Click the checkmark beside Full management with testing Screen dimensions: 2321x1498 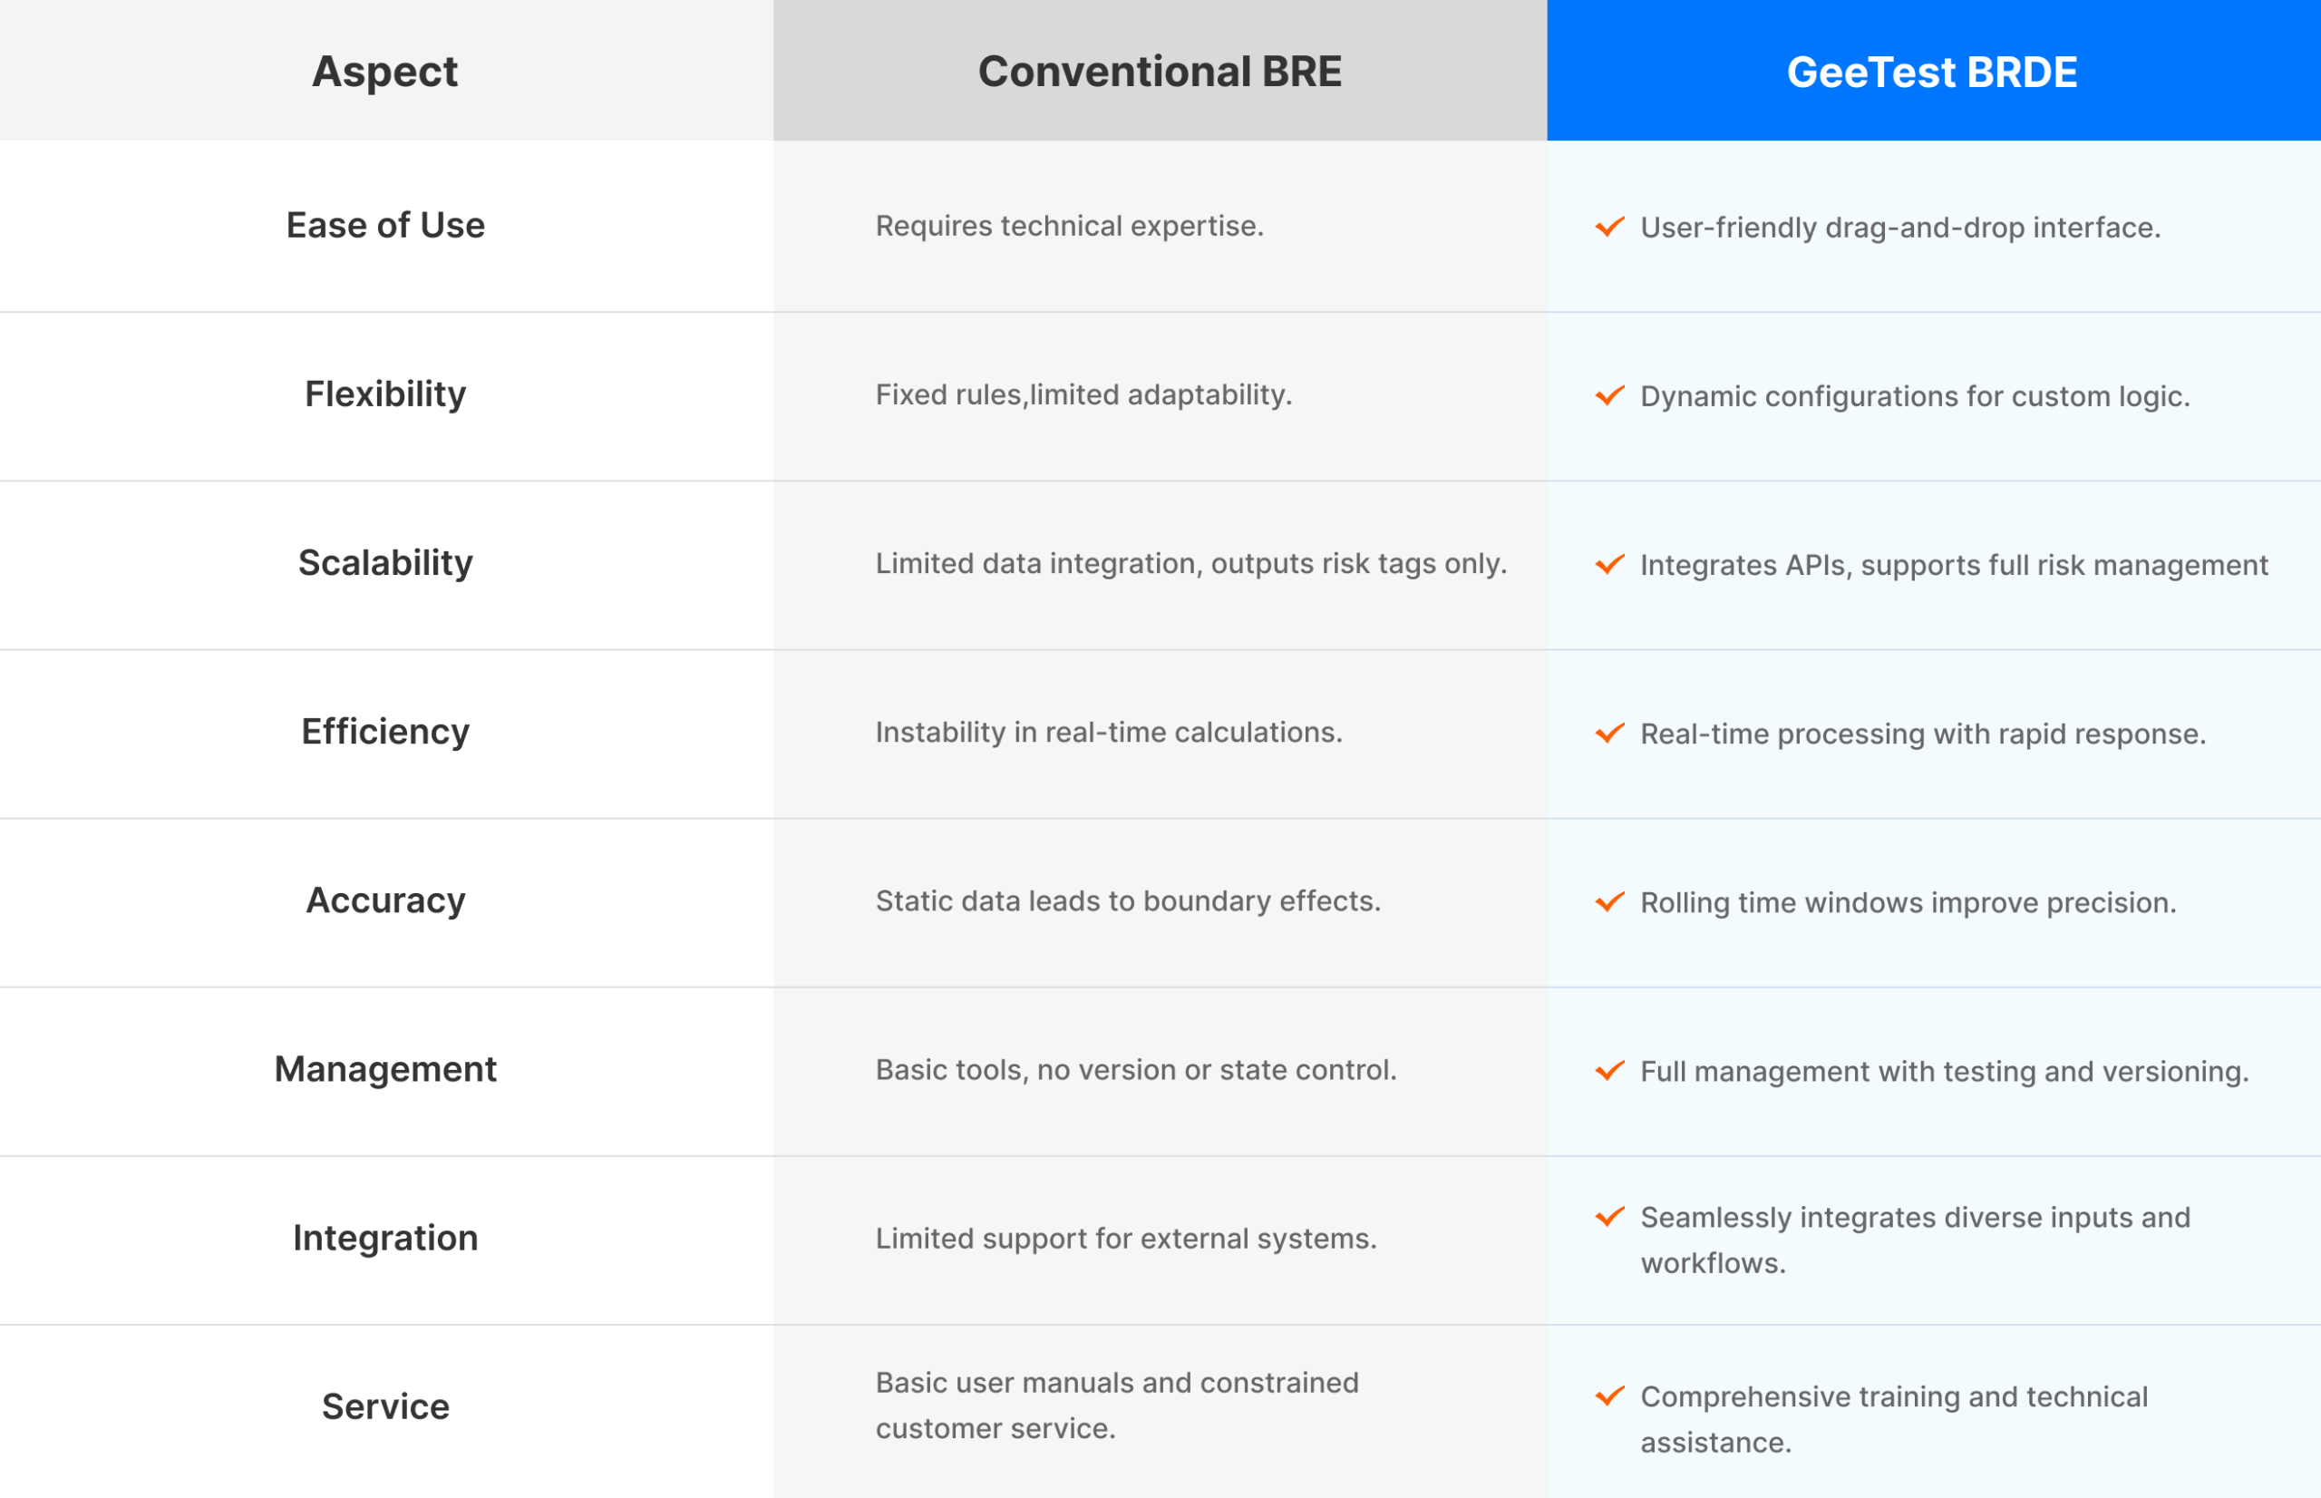coord(1609,1071)
